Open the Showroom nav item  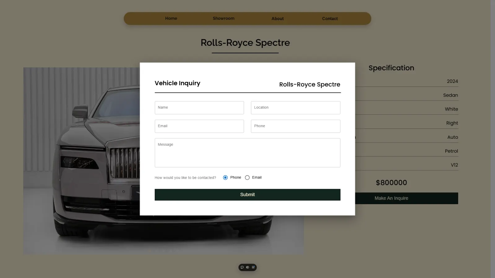point(224,19)
